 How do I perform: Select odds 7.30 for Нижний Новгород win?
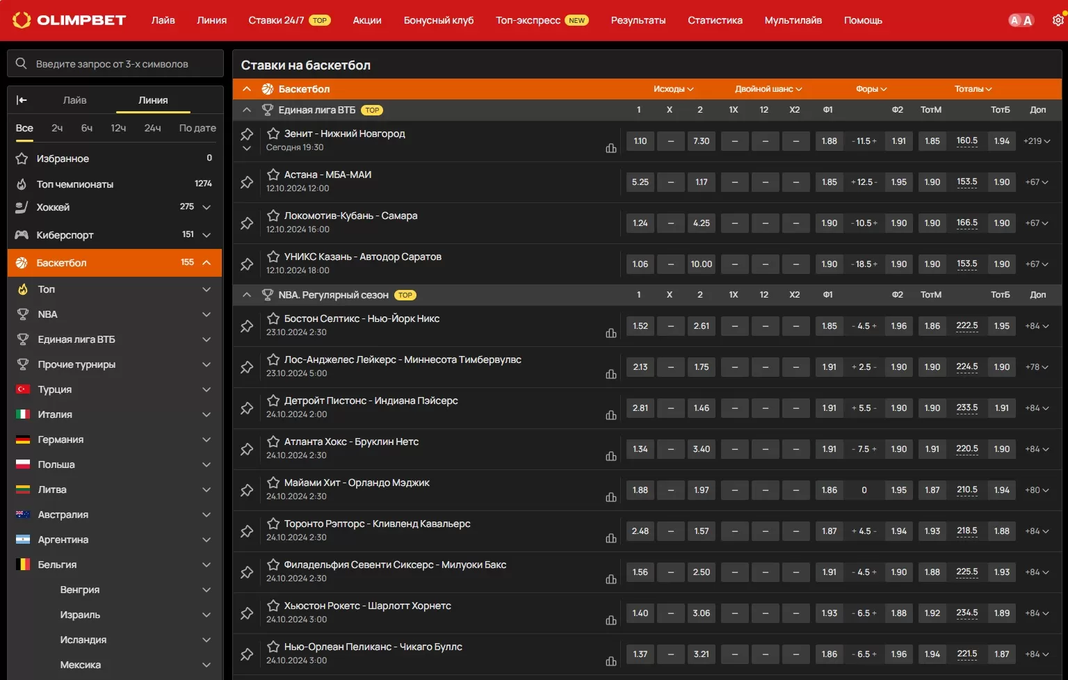pos(701,141)
